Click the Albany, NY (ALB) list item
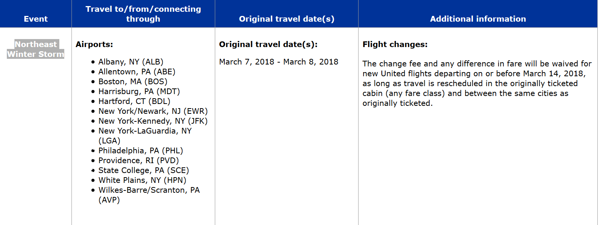Screen dimensions: 600x225 pos(131,62)
